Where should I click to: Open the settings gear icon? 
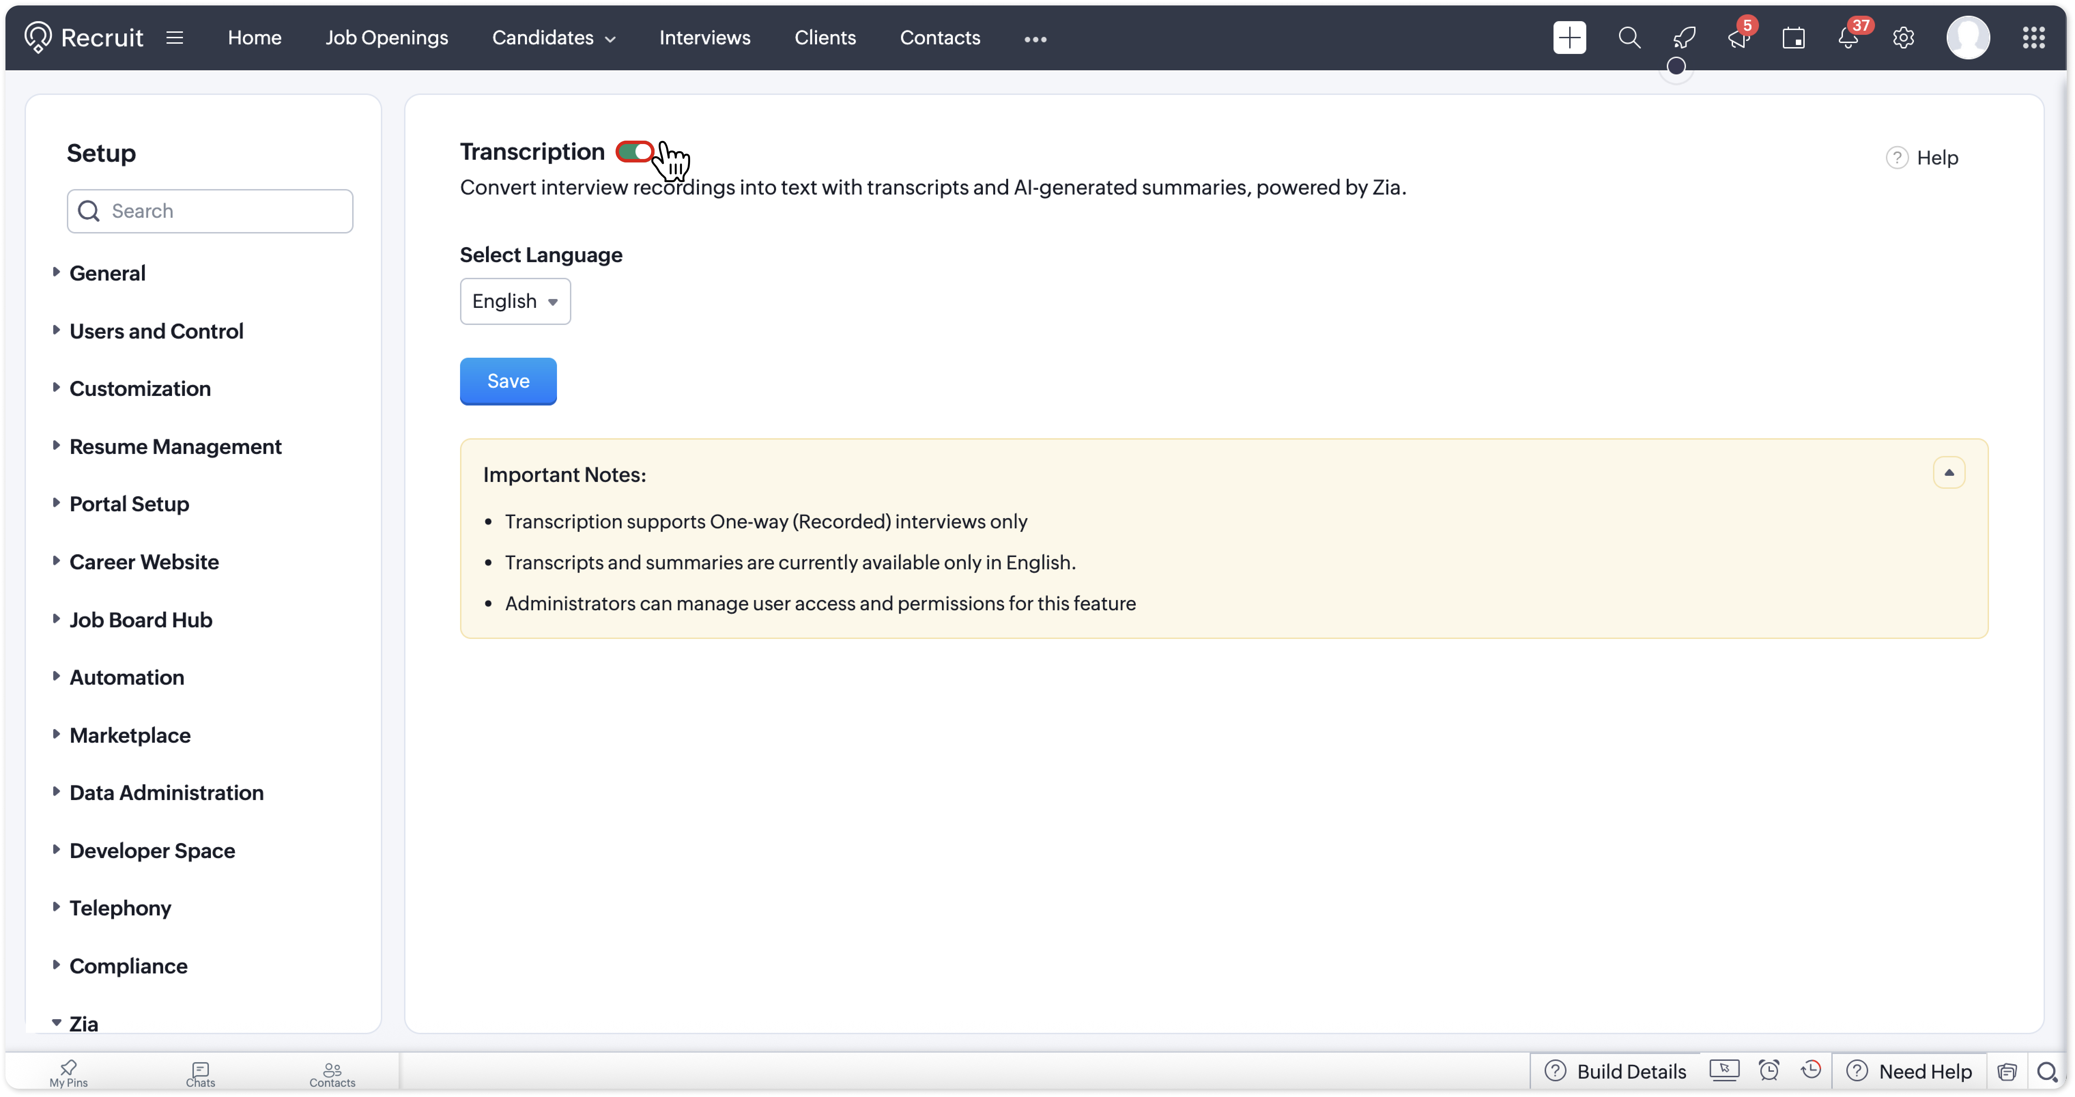tap(1903, 38)
